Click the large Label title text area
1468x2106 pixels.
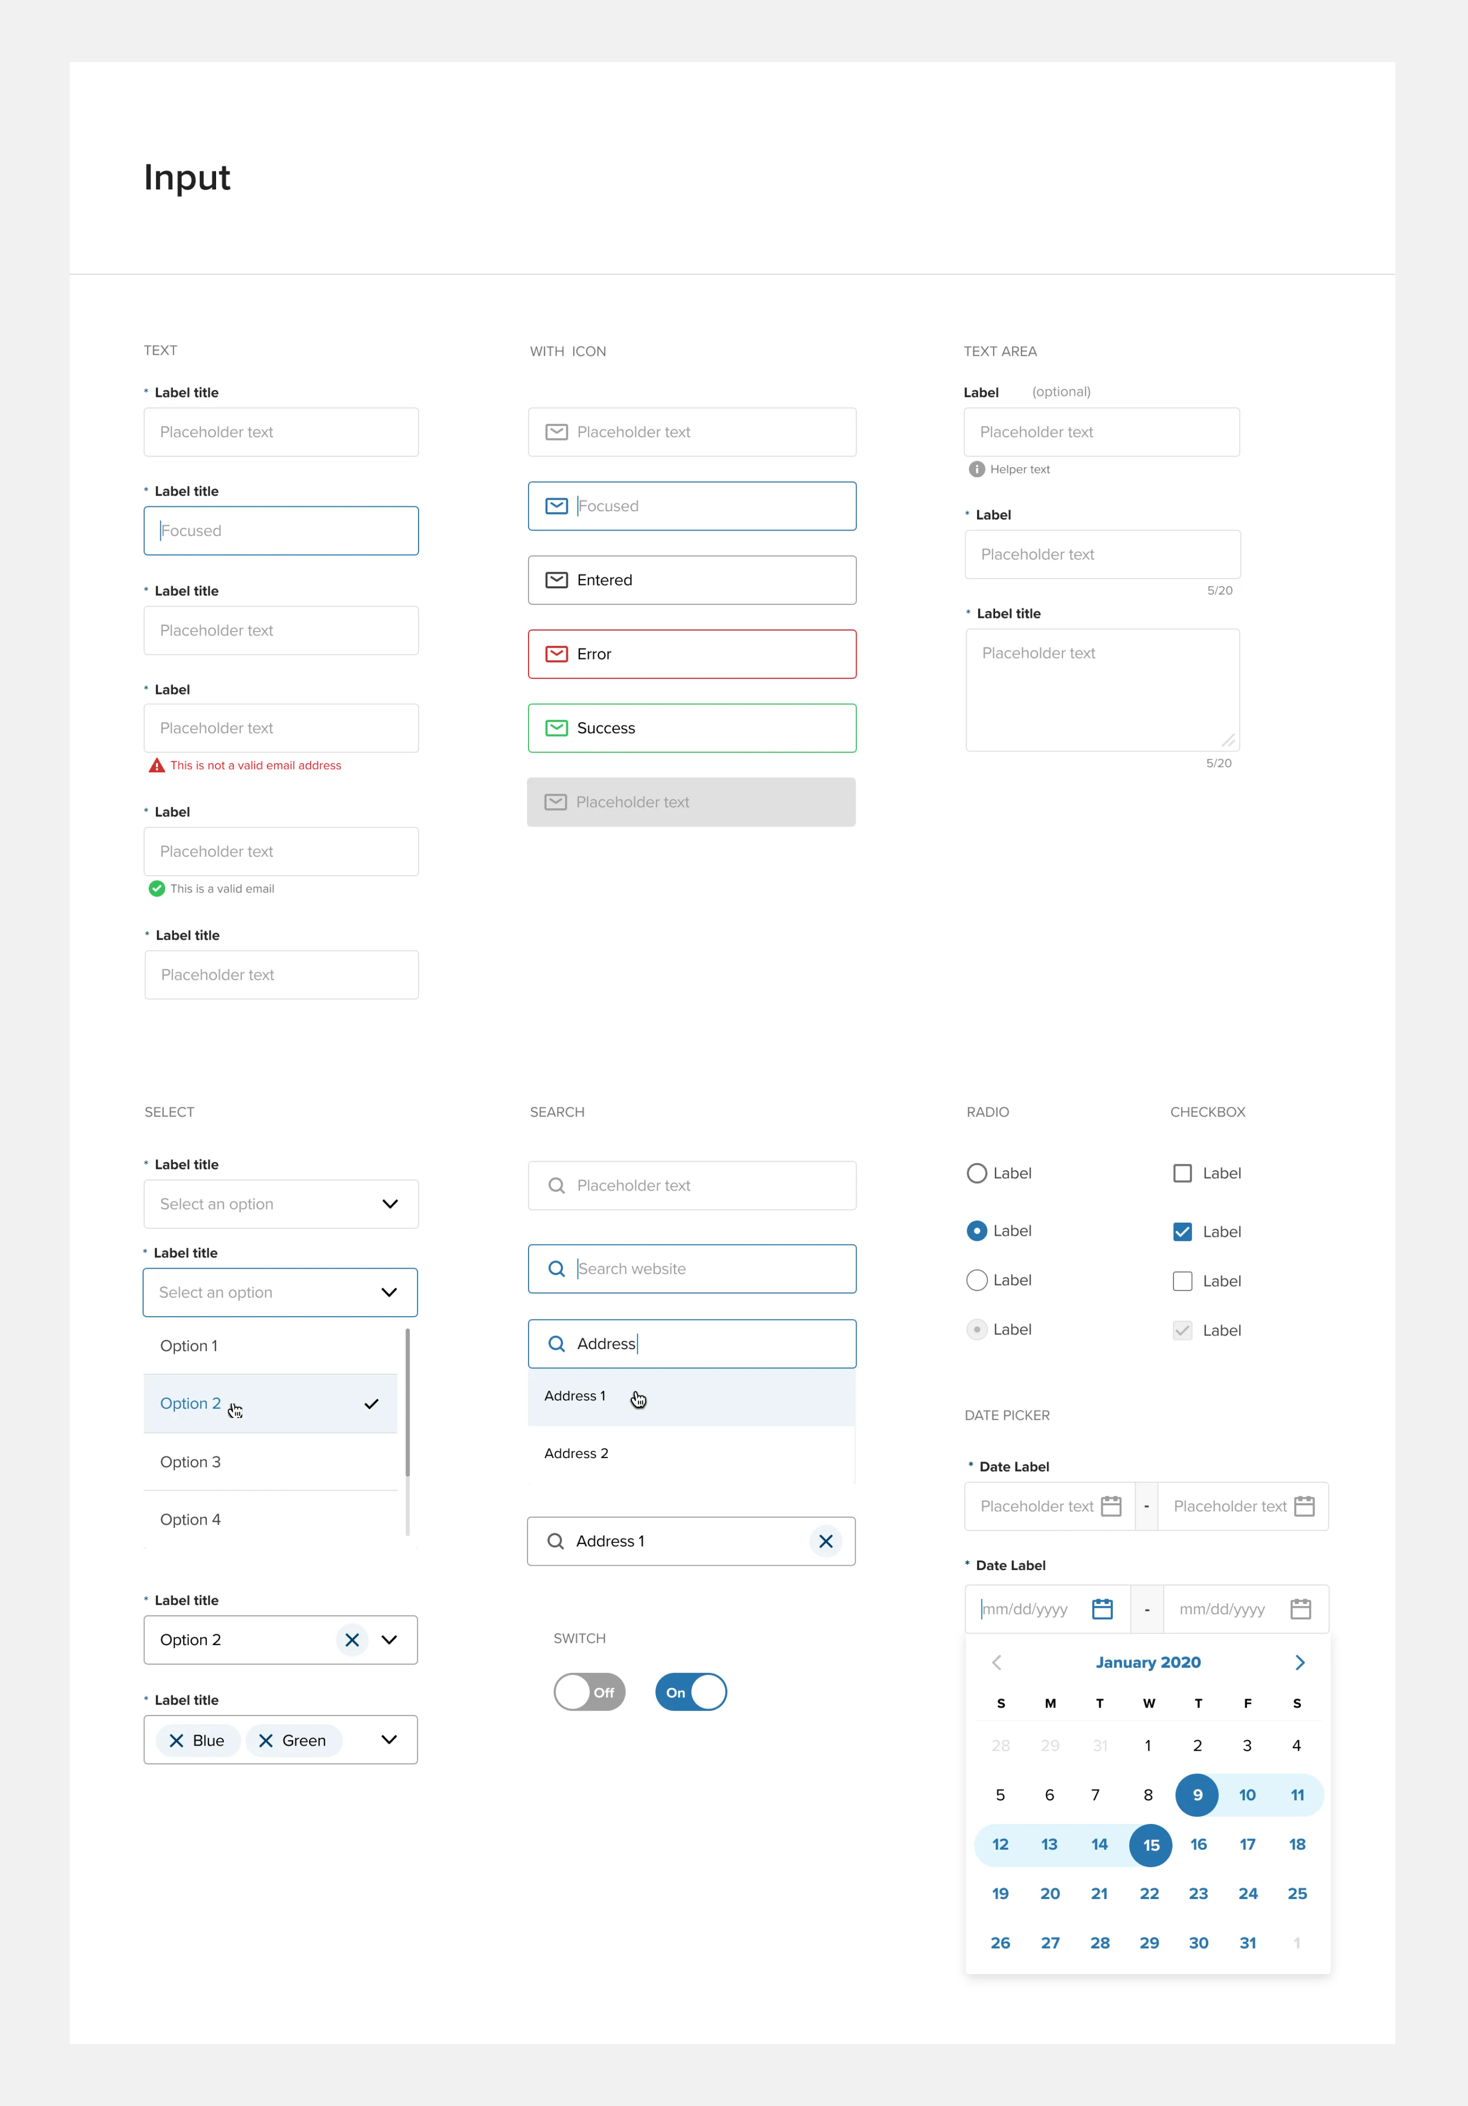click(x=1102, y=691)
